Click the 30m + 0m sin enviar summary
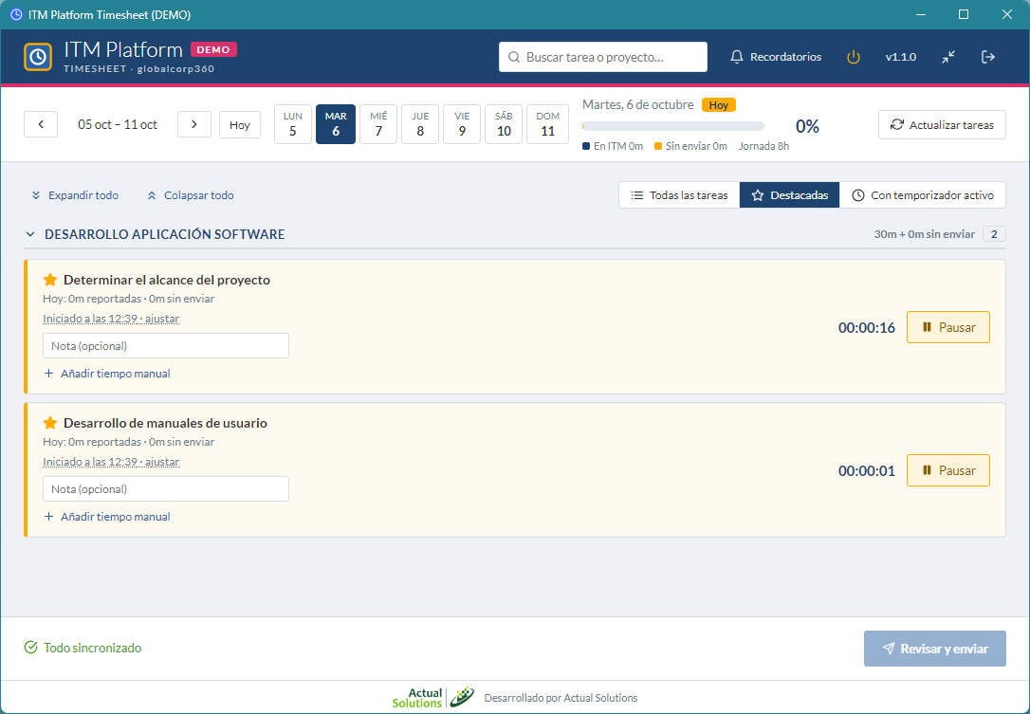1030x714 pixels. [x=924, y=234]
